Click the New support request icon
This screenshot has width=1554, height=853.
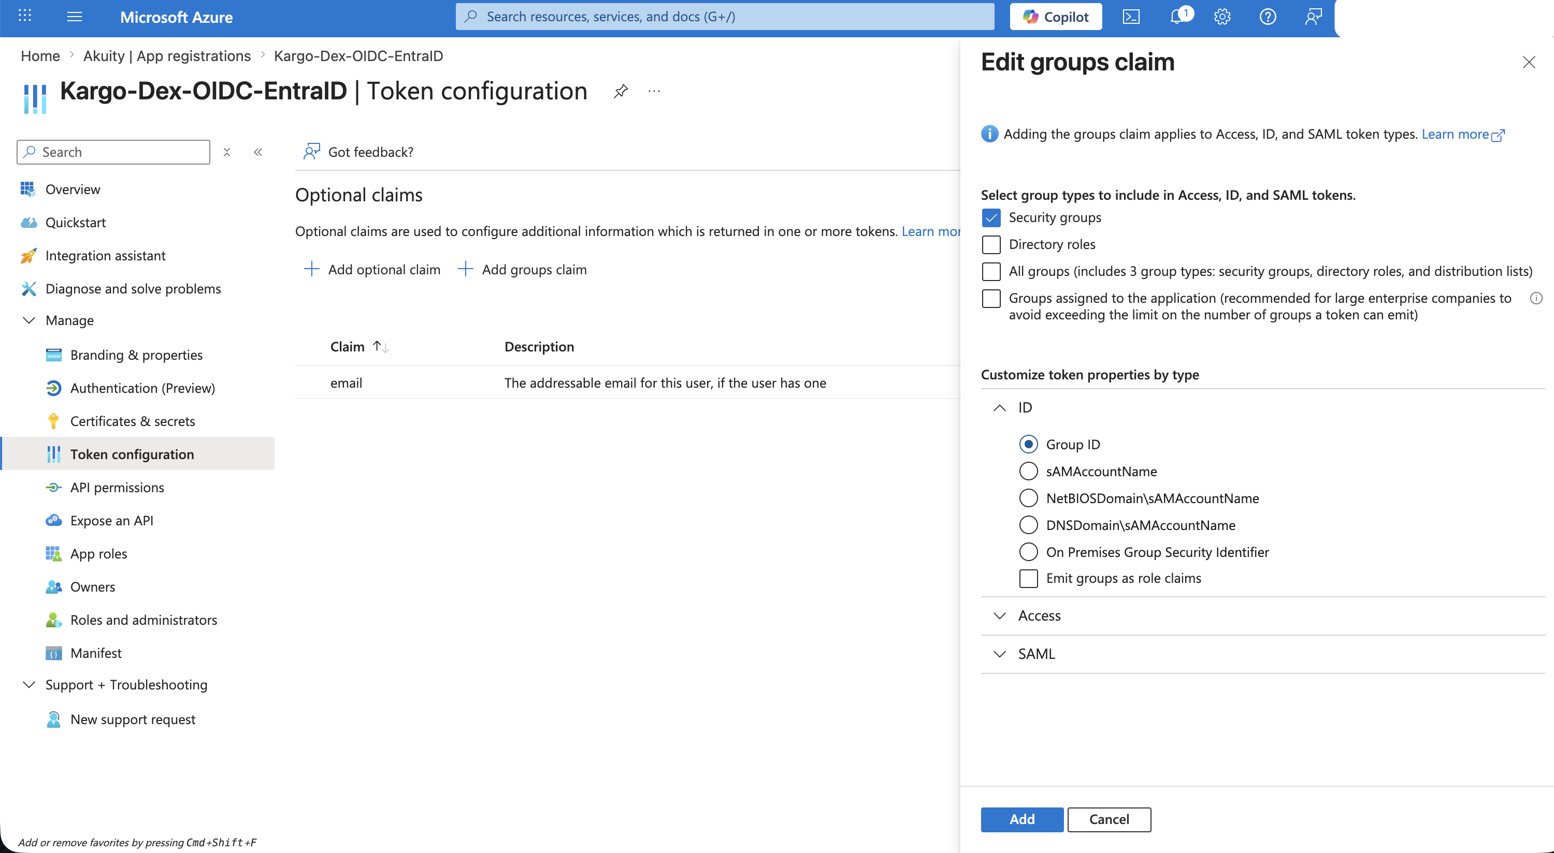[x=54, y=719]
